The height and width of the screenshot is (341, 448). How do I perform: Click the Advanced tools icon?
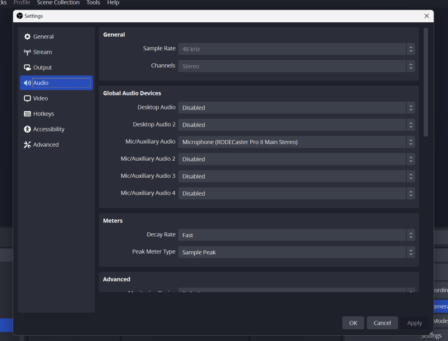pos(27,144)
